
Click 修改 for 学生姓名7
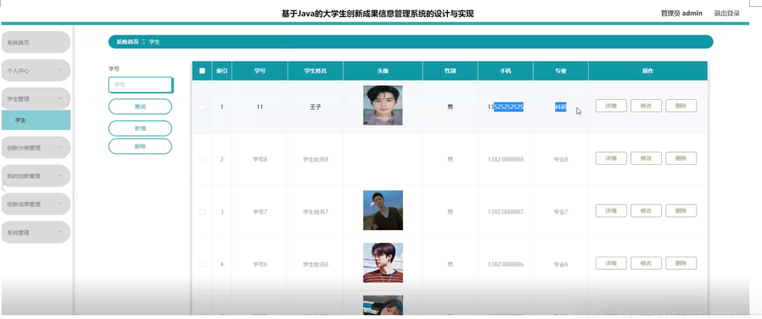[x=646, y=211]
